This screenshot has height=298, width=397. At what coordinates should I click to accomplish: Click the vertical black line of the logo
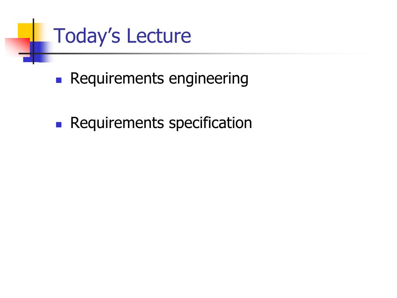33,41
